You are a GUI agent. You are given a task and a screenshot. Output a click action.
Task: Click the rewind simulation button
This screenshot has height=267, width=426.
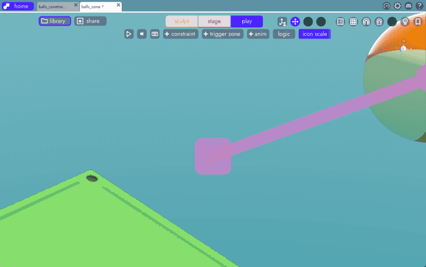(x=142, y=34)
